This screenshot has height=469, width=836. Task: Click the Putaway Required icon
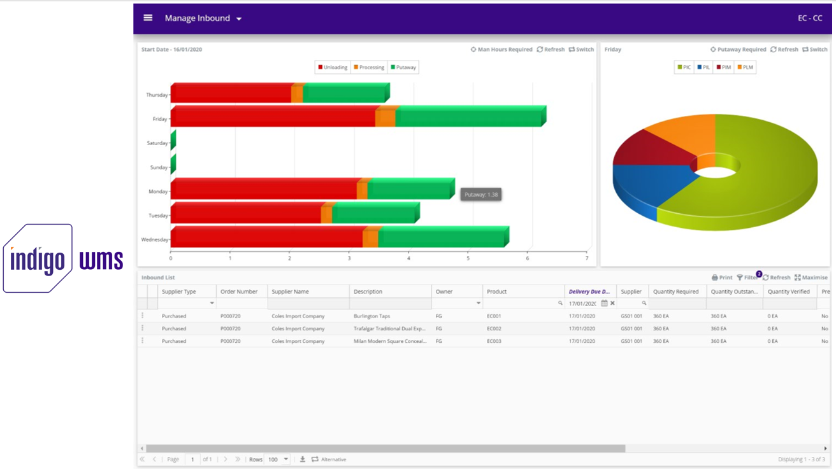(x=713, y=49)
